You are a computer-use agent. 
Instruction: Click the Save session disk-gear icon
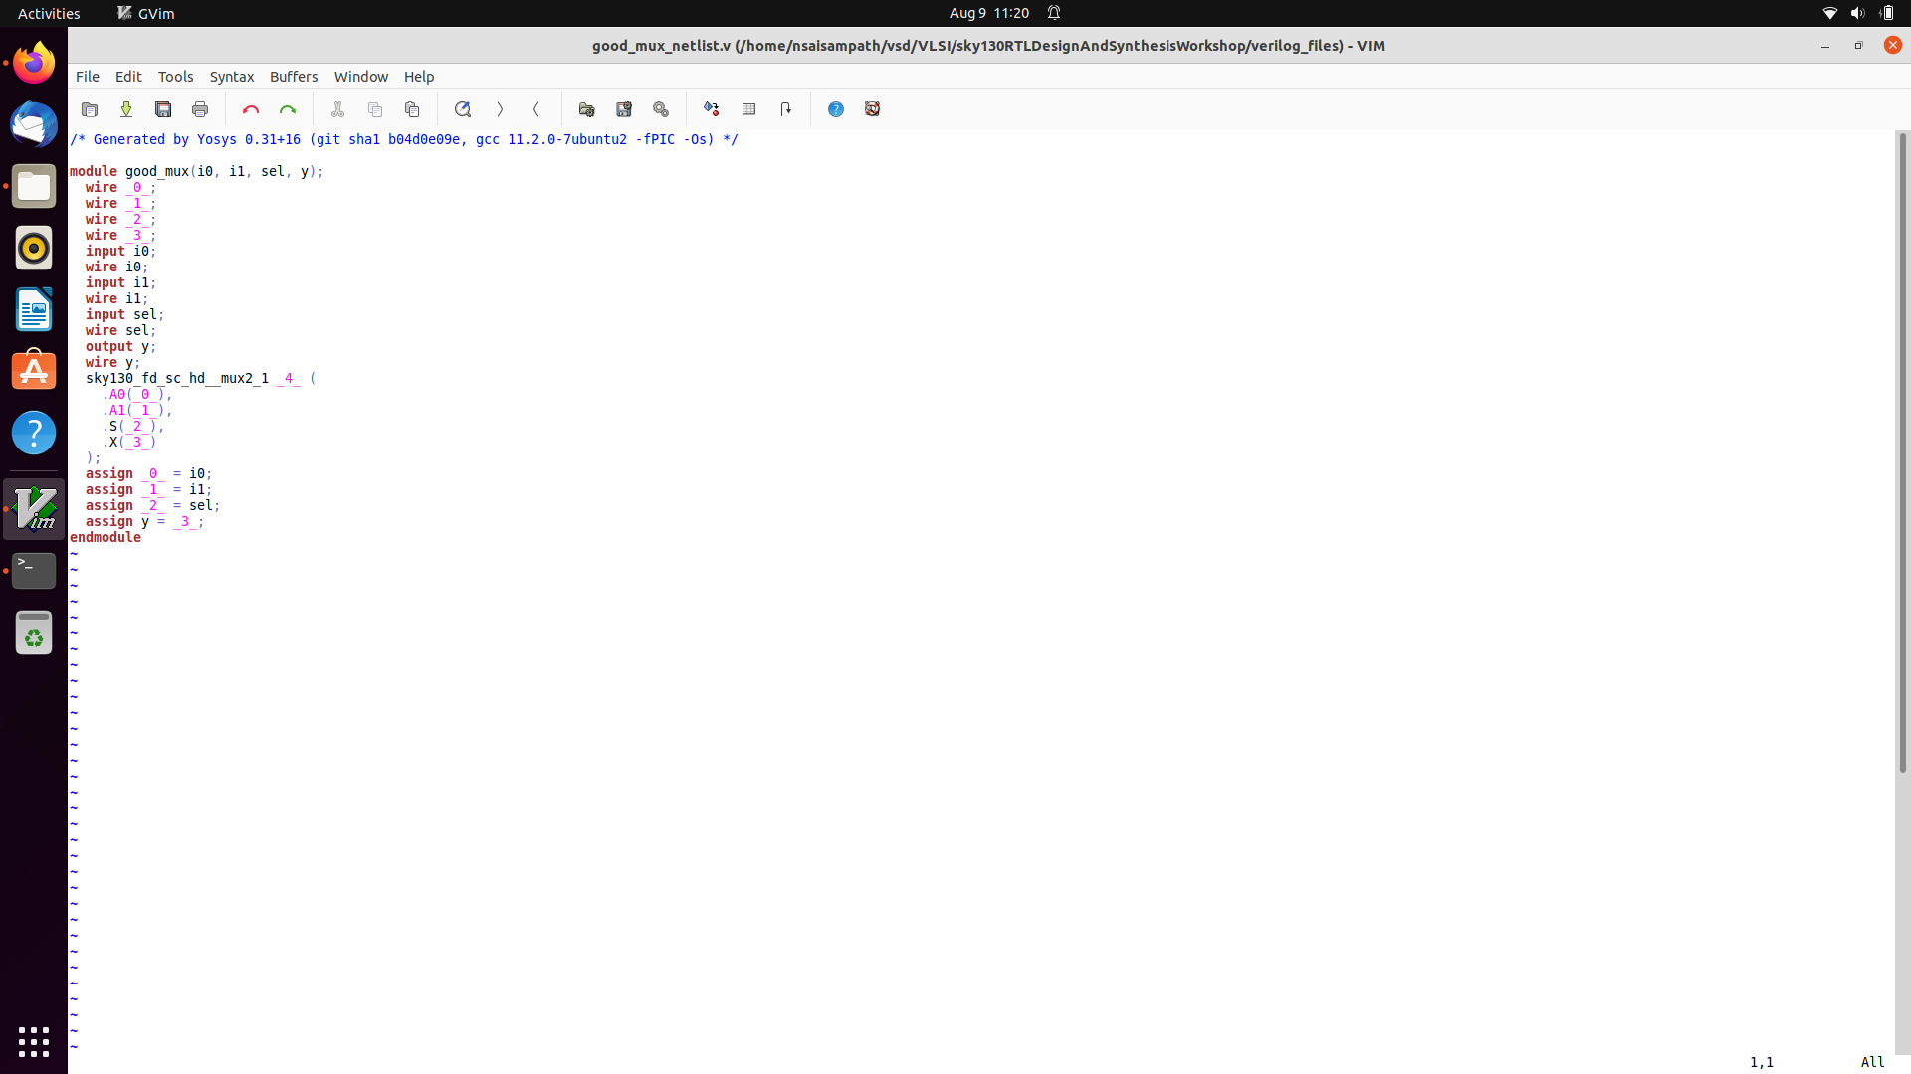point(624,109)
